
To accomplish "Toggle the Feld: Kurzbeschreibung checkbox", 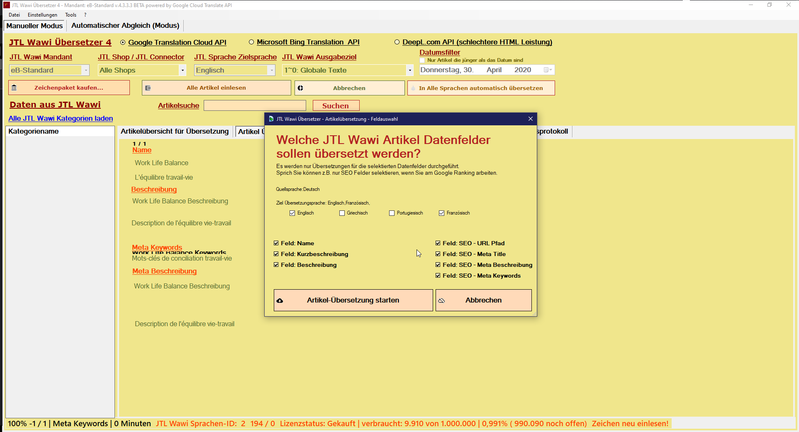I will (276, 254).
